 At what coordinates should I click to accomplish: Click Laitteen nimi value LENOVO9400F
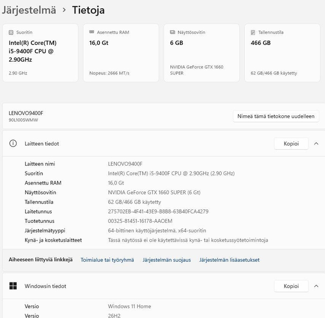tap(125, 164)
